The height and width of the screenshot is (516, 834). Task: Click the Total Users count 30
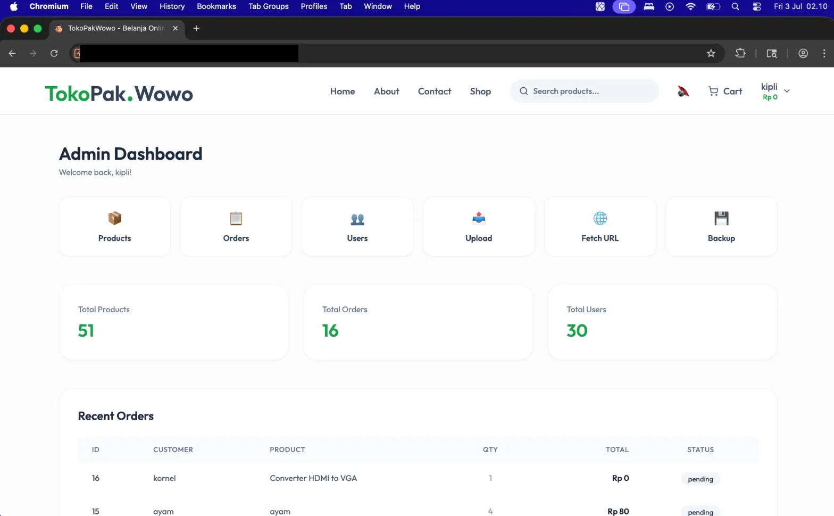tap(577, 331)
